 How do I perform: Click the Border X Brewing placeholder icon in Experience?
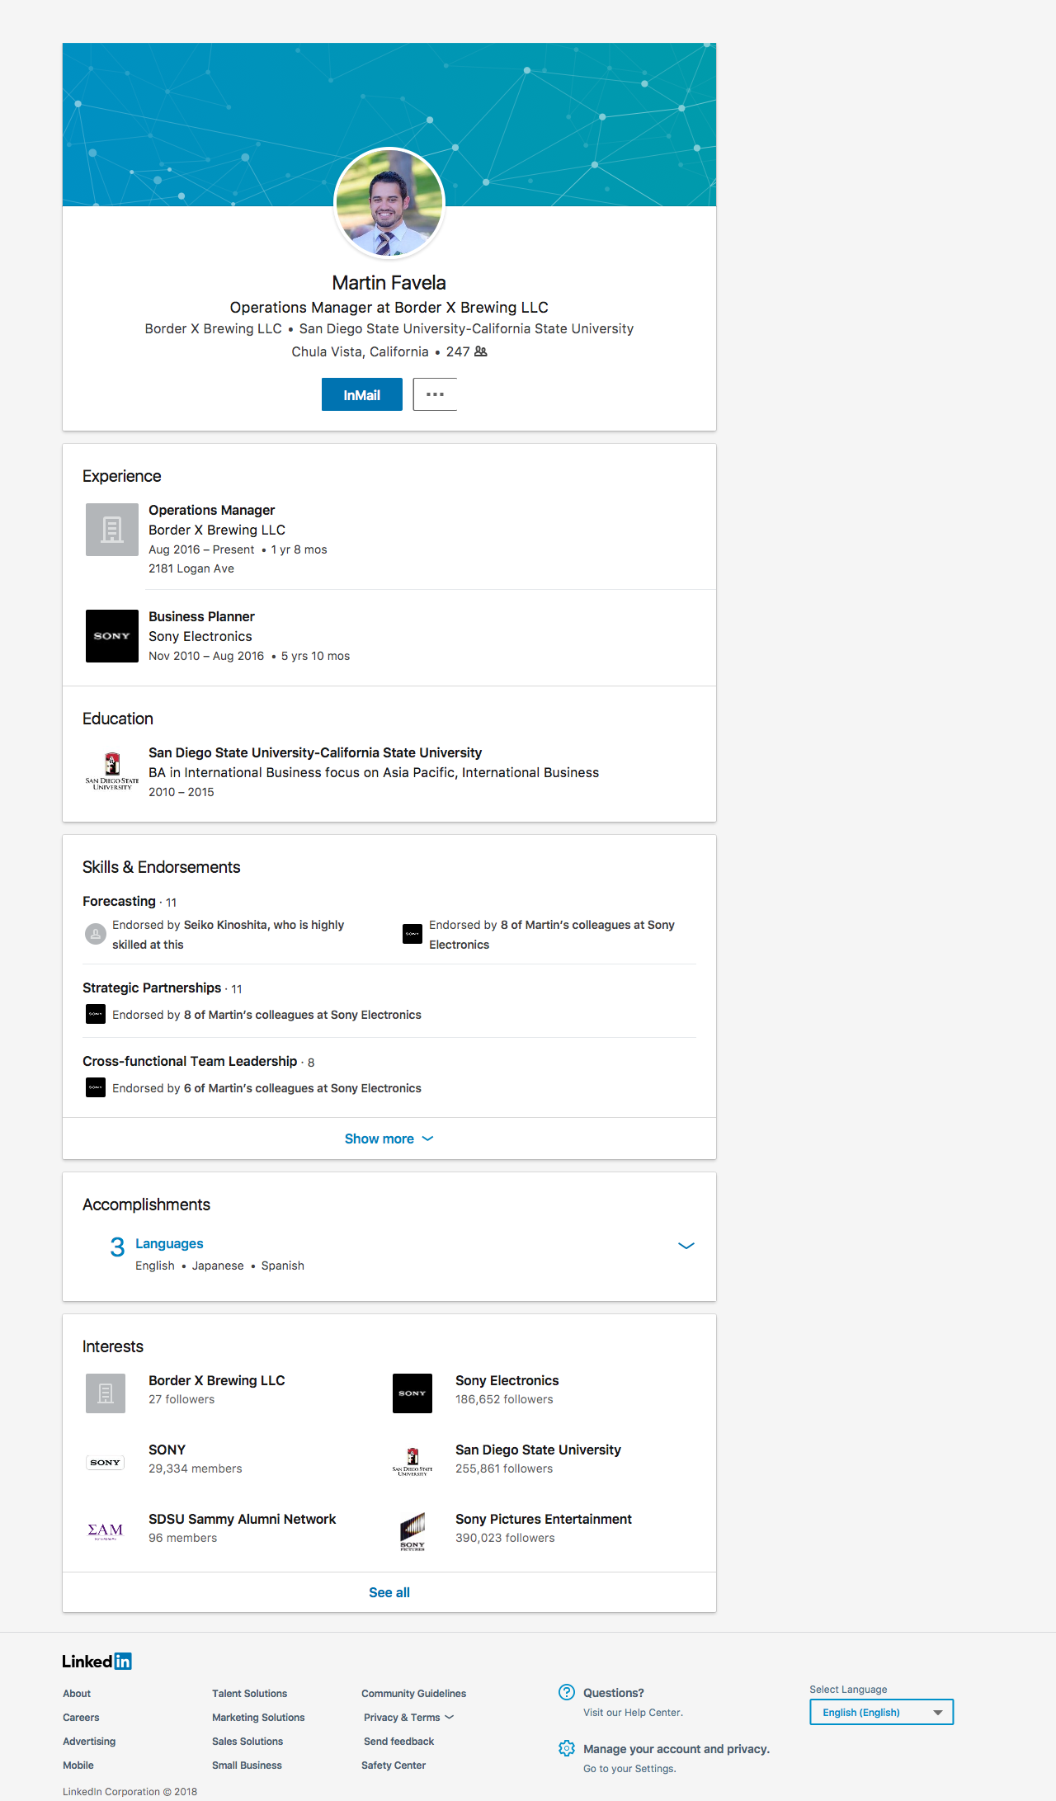[x=112, y=530]
